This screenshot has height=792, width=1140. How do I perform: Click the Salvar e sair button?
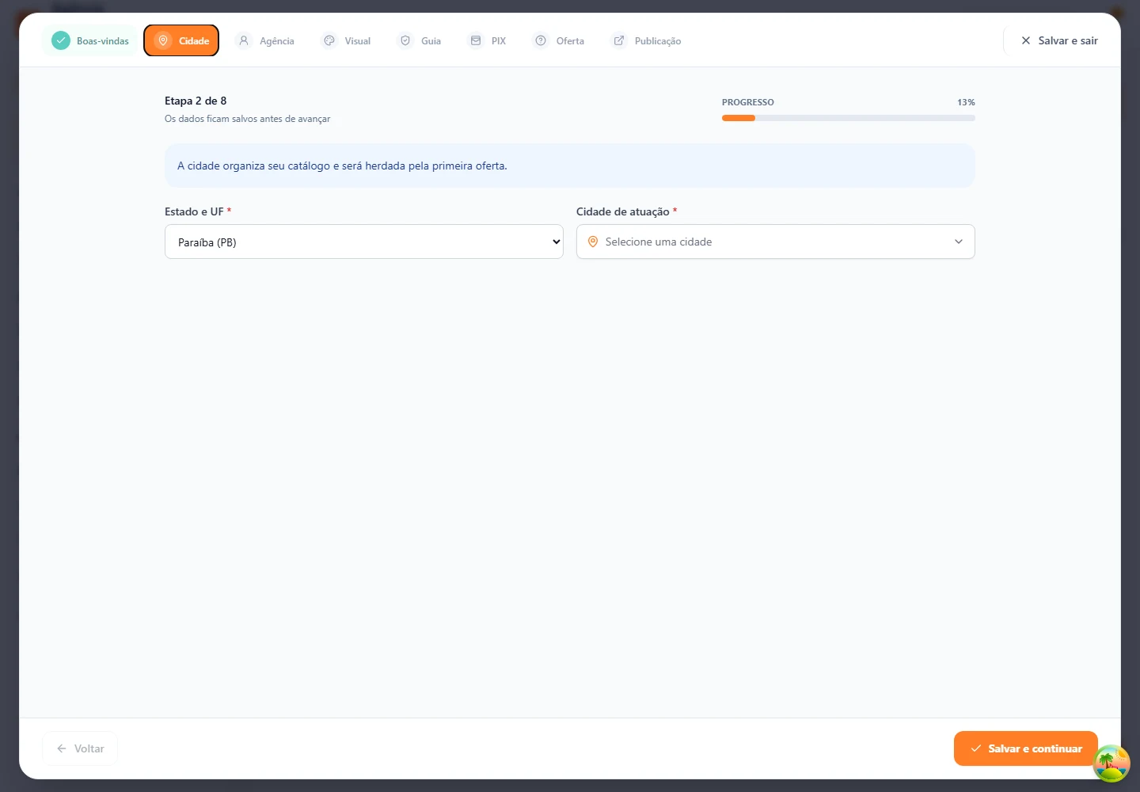1059,40
